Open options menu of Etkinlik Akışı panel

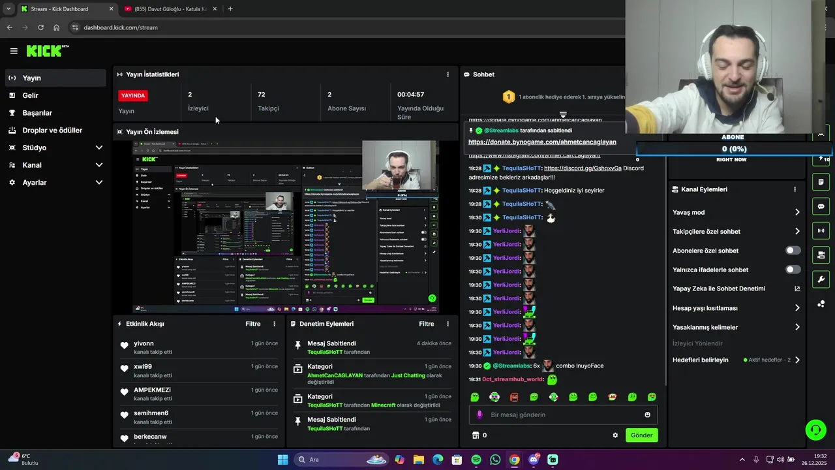click(274, 324)
